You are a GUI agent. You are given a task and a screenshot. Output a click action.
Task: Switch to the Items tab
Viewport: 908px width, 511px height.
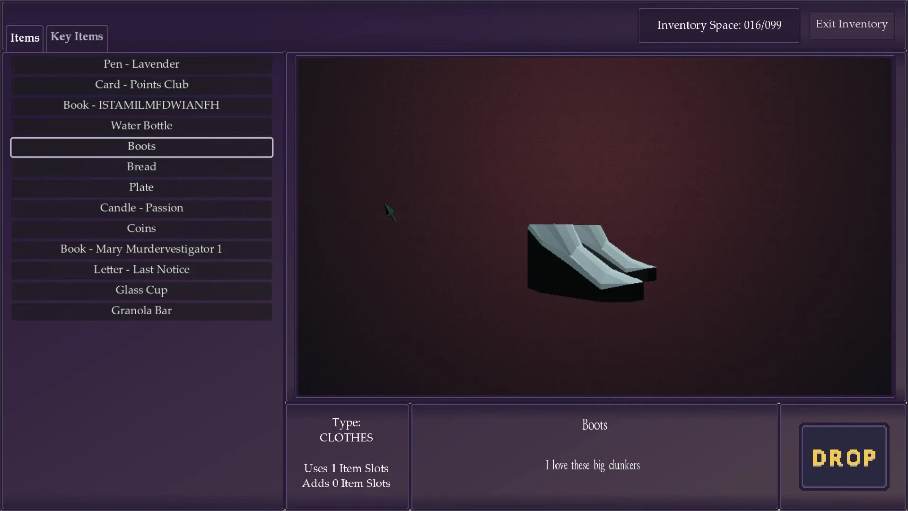(x=24, y=38)
